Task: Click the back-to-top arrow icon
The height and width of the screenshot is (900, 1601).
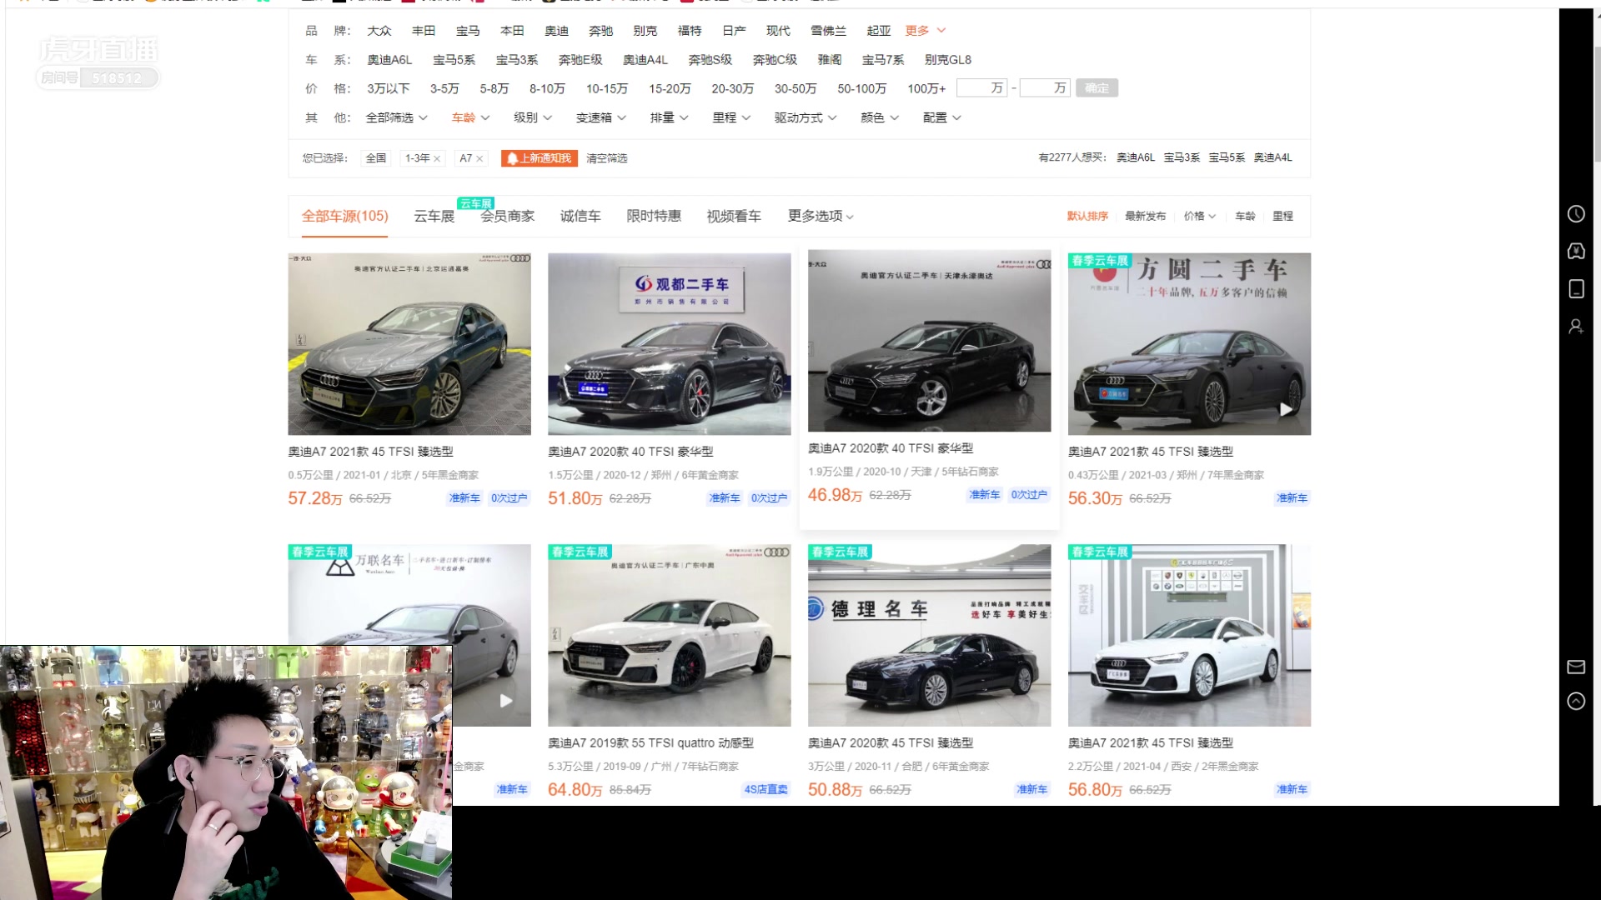Action: [x=1576, y=702]
